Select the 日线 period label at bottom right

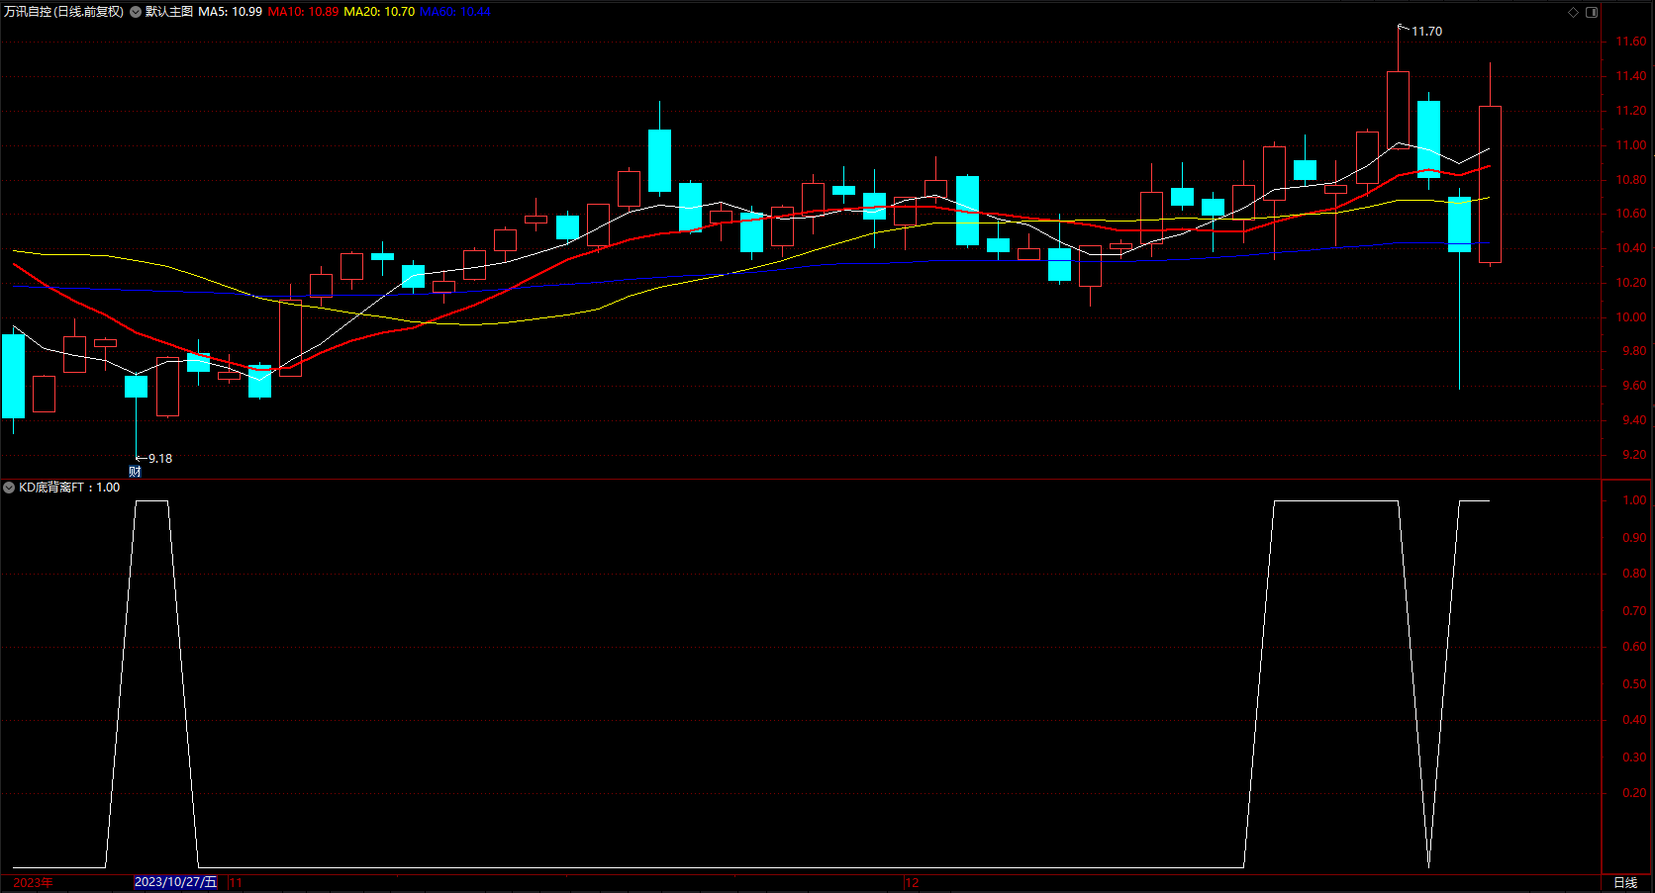point(1625,882)
